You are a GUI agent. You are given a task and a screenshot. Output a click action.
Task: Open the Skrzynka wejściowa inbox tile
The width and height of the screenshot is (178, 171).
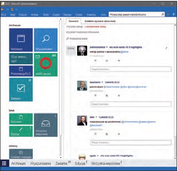(46, 125)
